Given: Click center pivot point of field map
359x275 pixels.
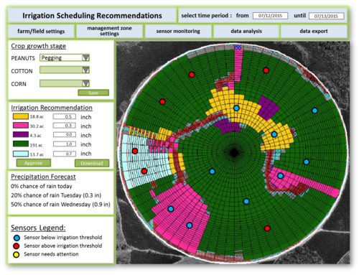Looking at the screenshot, I should tap(234, 152).
